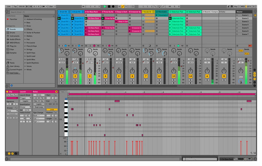Toggle track 1 activator button
262x166 pixels.
point(62,76)
